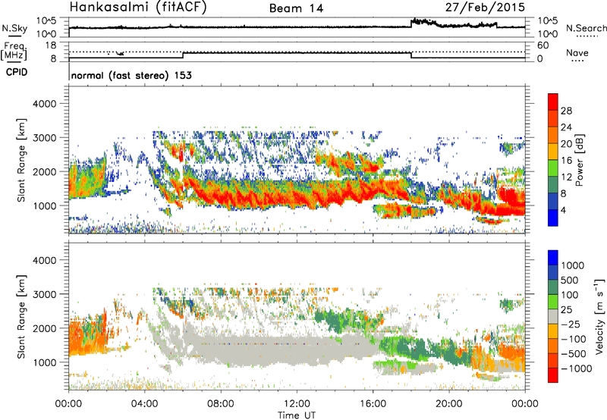The width and height of the screenshot is (607, 420).
Task: Click the "1000" tick on the Velocity colour bar
Action: point(573,265)
